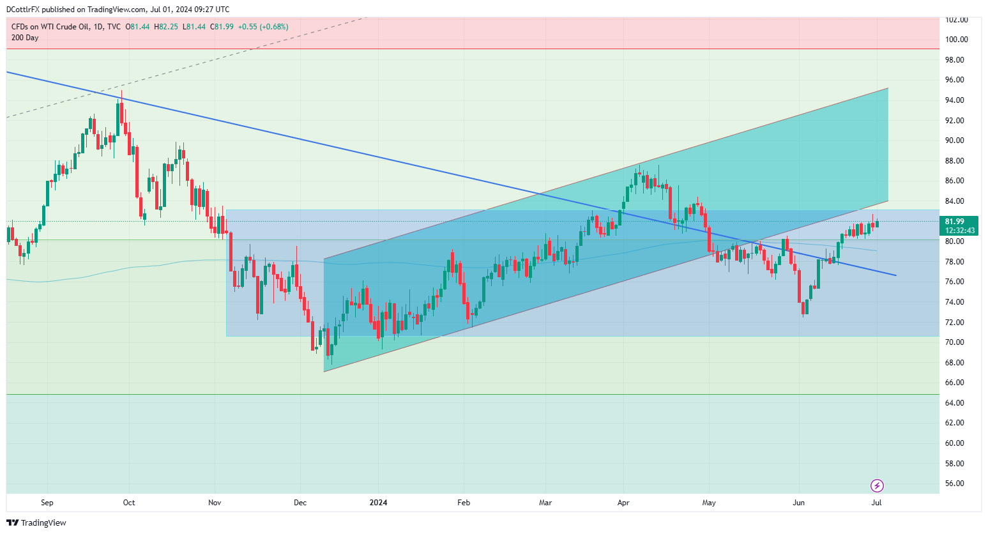Click the 84.00 price axis label
Viewport: 988px width, 534px height.
(x=955, y=201)
